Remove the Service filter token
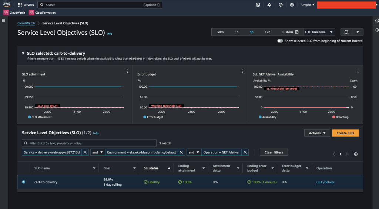Screen dimensions: 379x209 point(85,152)
